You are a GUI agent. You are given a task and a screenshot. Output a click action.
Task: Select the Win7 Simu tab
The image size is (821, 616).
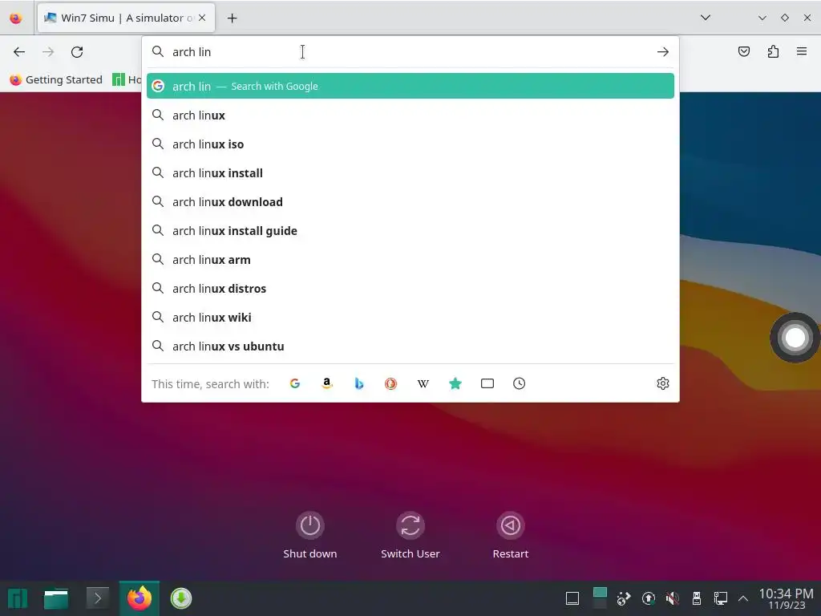[126, 18]
